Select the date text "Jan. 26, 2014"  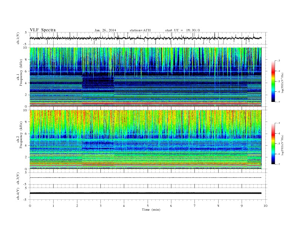(105, 30)
